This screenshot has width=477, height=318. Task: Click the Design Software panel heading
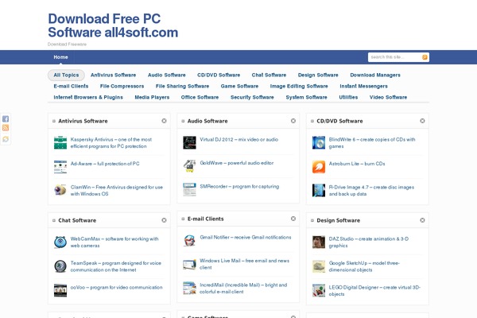[x=339, y=220]
